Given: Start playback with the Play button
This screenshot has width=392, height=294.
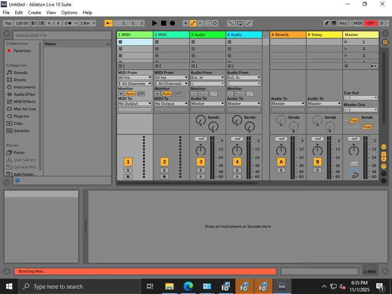Looking at the screenshot, I should [x=155, y=23].
